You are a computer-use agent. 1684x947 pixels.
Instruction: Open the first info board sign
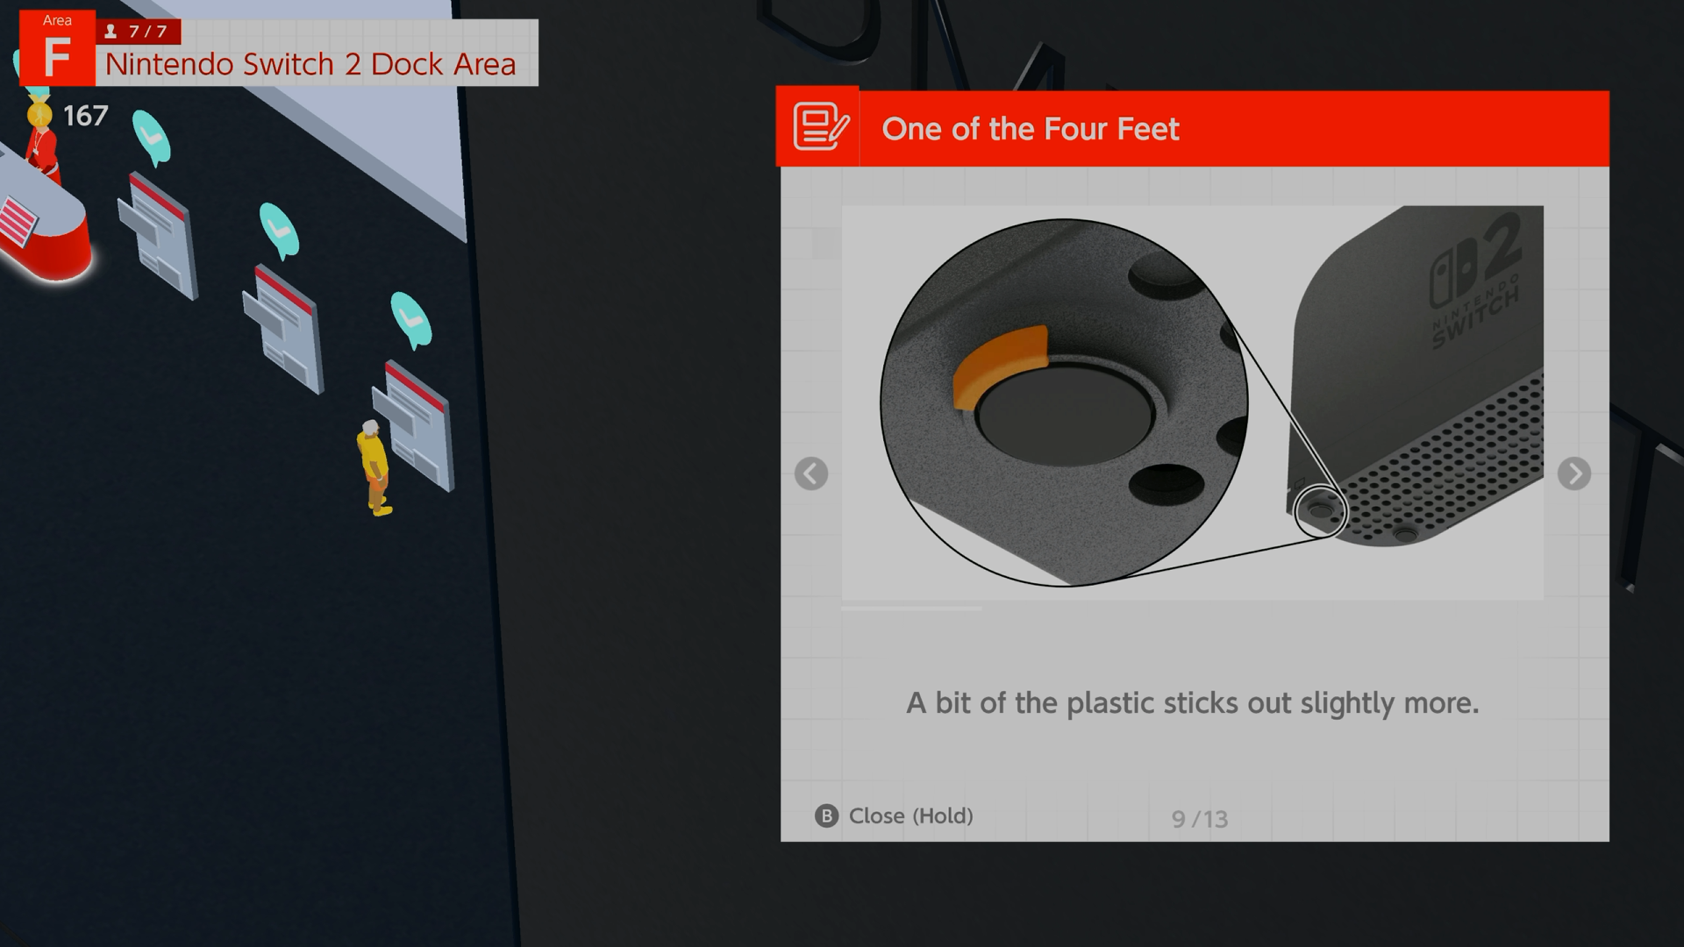[158, 235]
